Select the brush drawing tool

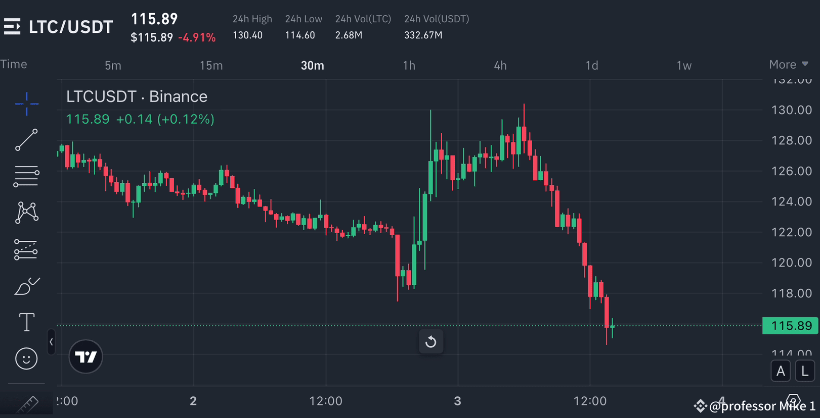click(x=26, y=285)
